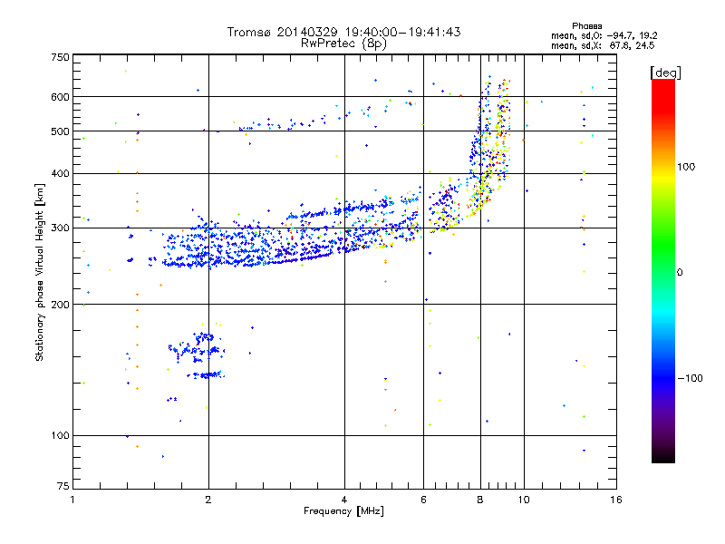Click the '400' height axis tick label

coord(60,173)
